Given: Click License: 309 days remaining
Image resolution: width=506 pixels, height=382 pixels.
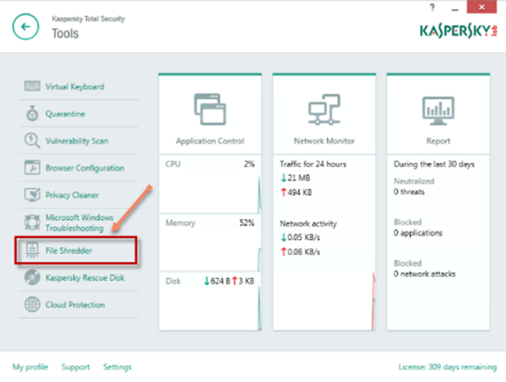Looking at the screenshot, I should click(x=448, y=367).
